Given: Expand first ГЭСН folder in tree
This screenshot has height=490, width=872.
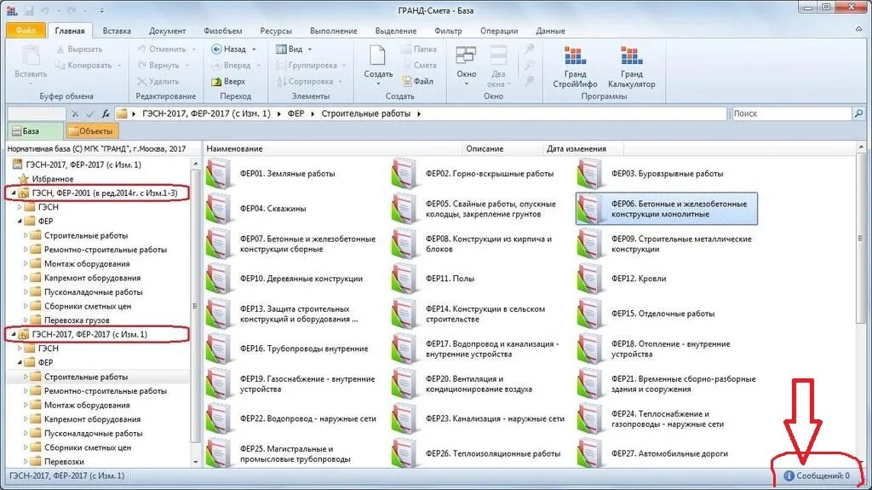Looking at the screenshot, I should click(x=20, y=207).
